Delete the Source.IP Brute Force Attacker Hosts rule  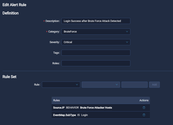[x=144, y=108]
